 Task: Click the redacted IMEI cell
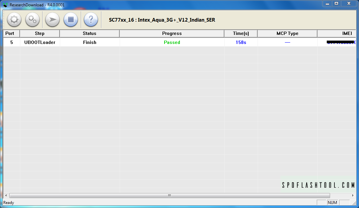click(x=337, y=42)
